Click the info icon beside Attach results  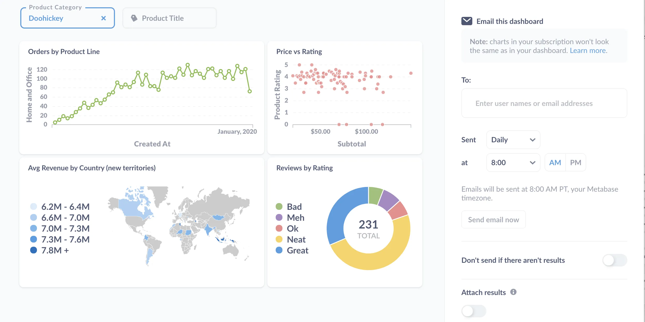pyautogui.click(x=513, y=292)
